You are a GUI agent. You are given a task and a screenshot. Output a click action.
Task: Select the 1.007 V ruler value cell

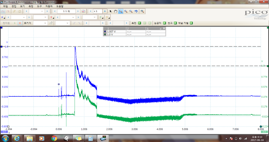click(116, 32)
